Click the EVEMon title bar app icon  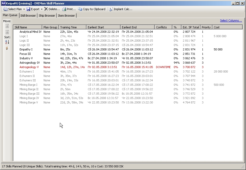(x=3, y=3)
